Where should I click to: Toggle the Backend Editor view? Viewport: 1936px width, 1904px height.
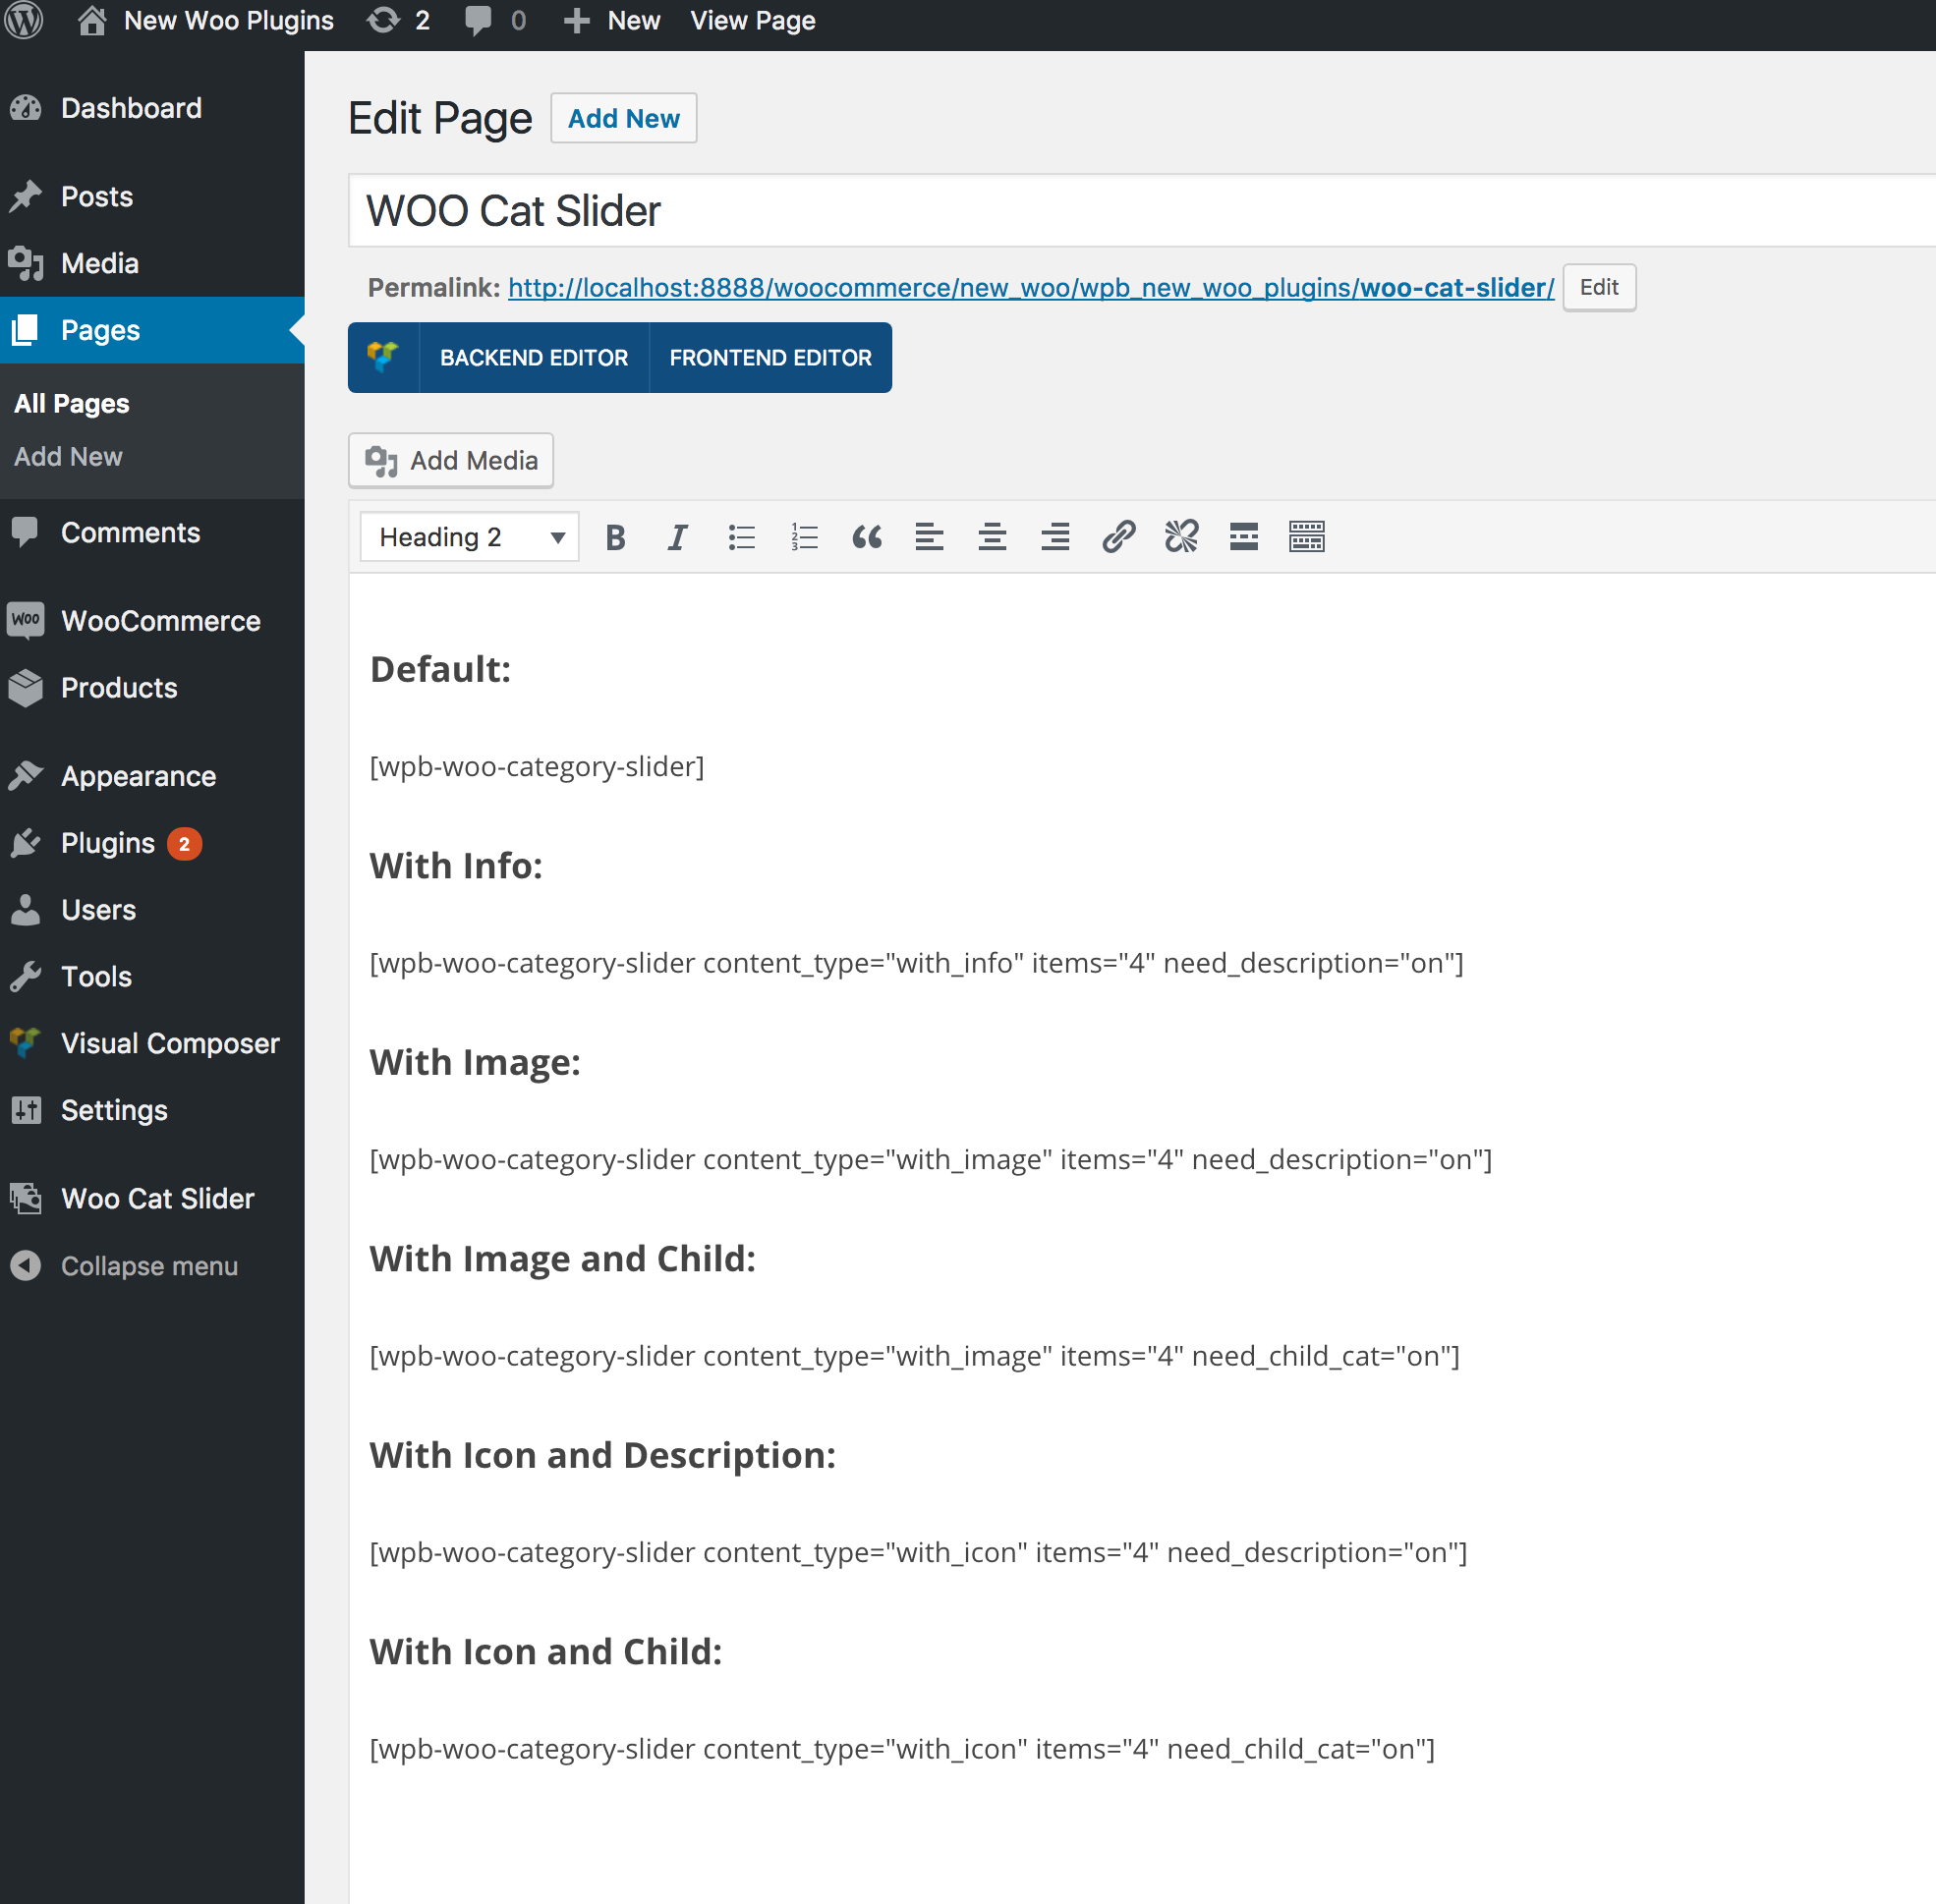pos(532,358)
